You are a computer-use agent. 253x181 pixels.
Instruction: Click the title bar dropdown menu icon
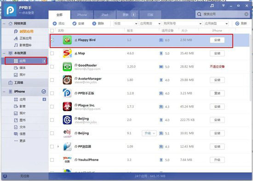(x=223, y=6)
